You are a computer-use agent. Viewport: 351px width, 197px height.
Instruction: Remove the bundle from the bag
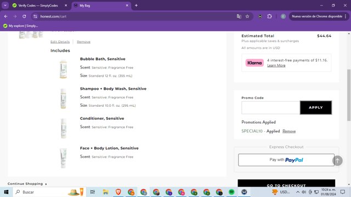point(83,42)
